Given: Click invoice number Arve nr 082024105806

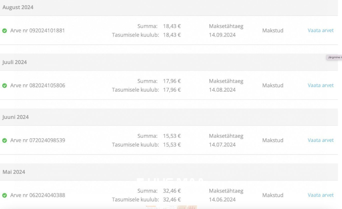Looking at the screenshot, I should pyautogui.click(x=38, y=85).
